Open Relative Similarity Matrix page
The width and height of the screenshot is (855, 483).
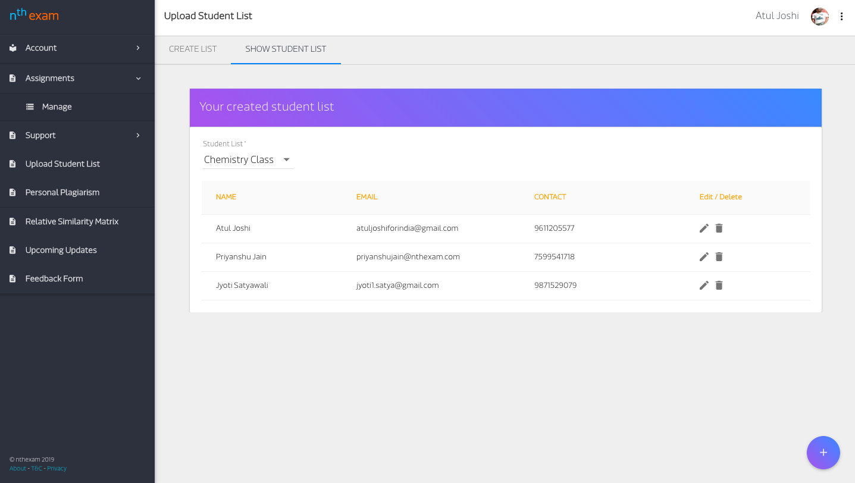coord(77,221)
